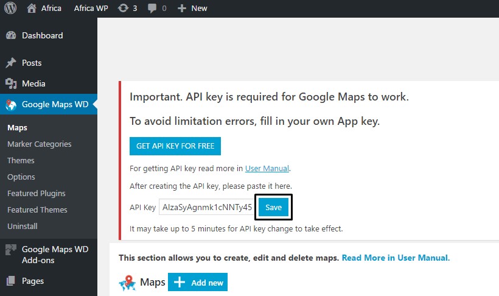499x296 pixels.
Task: Save the API key
Action: [x=273, y=208]
